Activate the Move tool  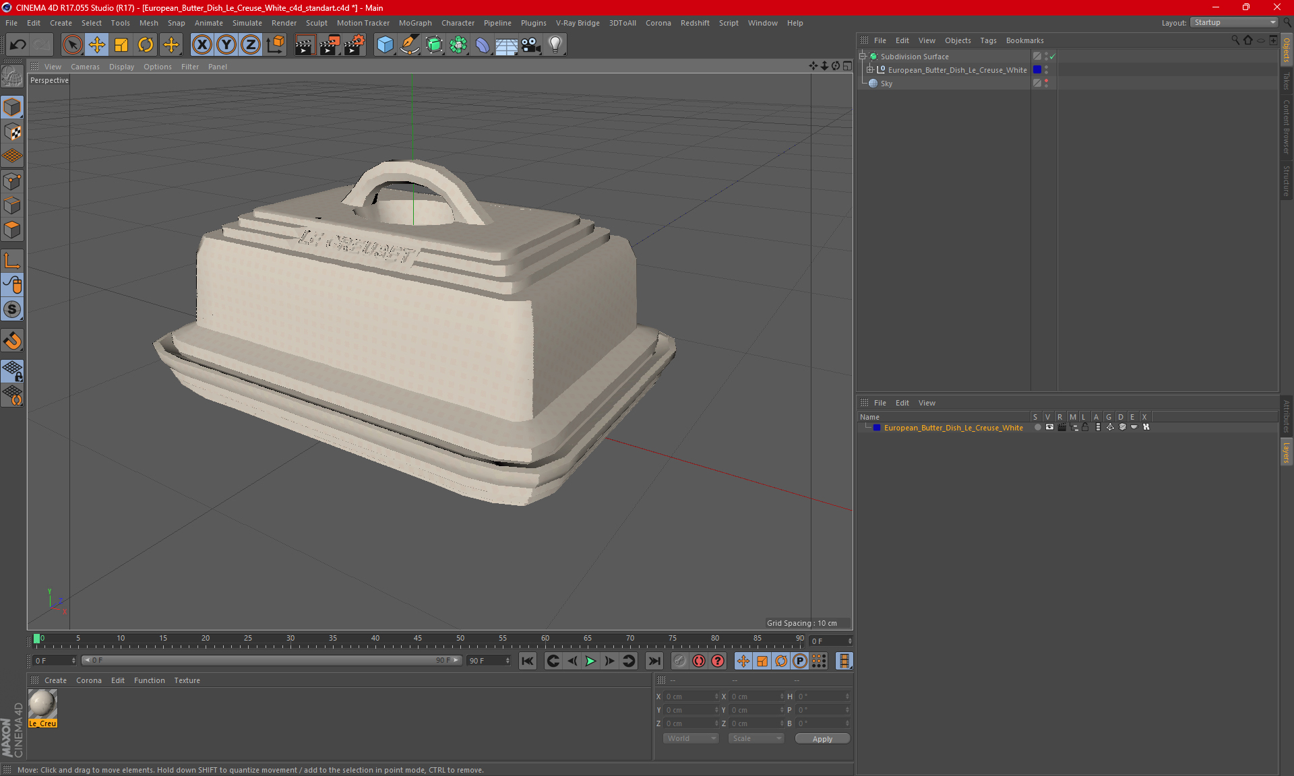[97, 45]
